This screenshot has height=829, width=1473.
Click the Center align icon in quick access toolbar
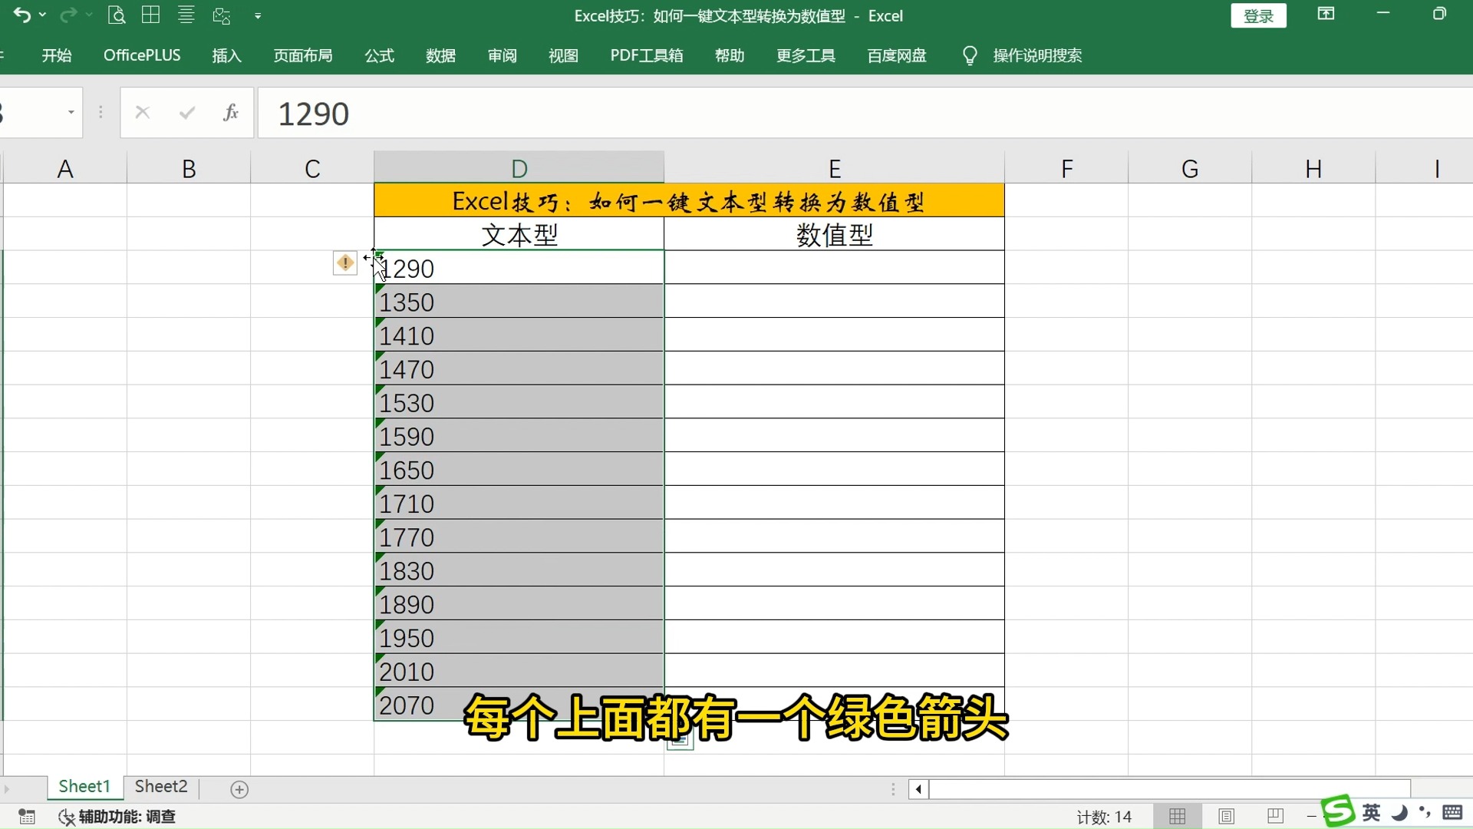[186, 15]
